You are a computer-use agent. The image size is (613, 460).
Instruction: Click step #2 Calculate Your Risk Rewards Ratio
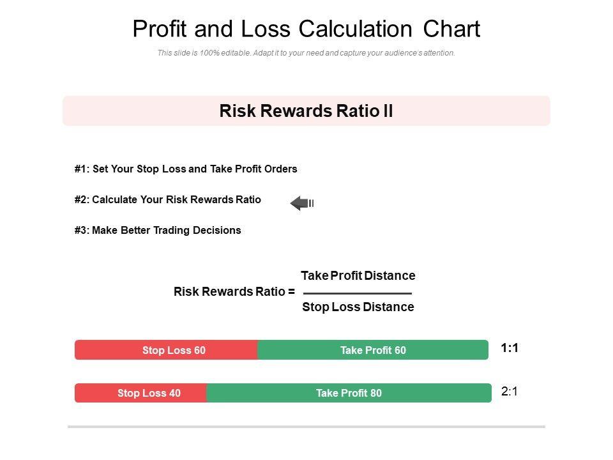coord(167,199)
